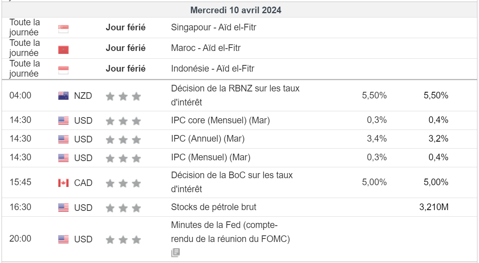
Task: Open Stocks de pétrole brut event
Action: tap(214, 207)
